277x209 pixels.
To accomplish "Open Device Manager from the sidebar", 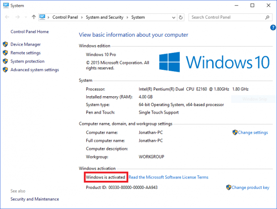I will pos(25,44).
